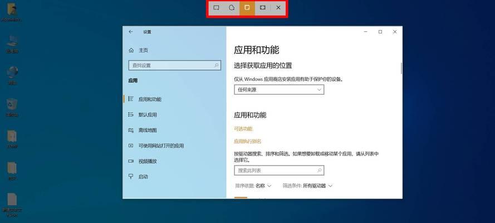
Task: Choose the window snip mode
Action: coord(247,8)
